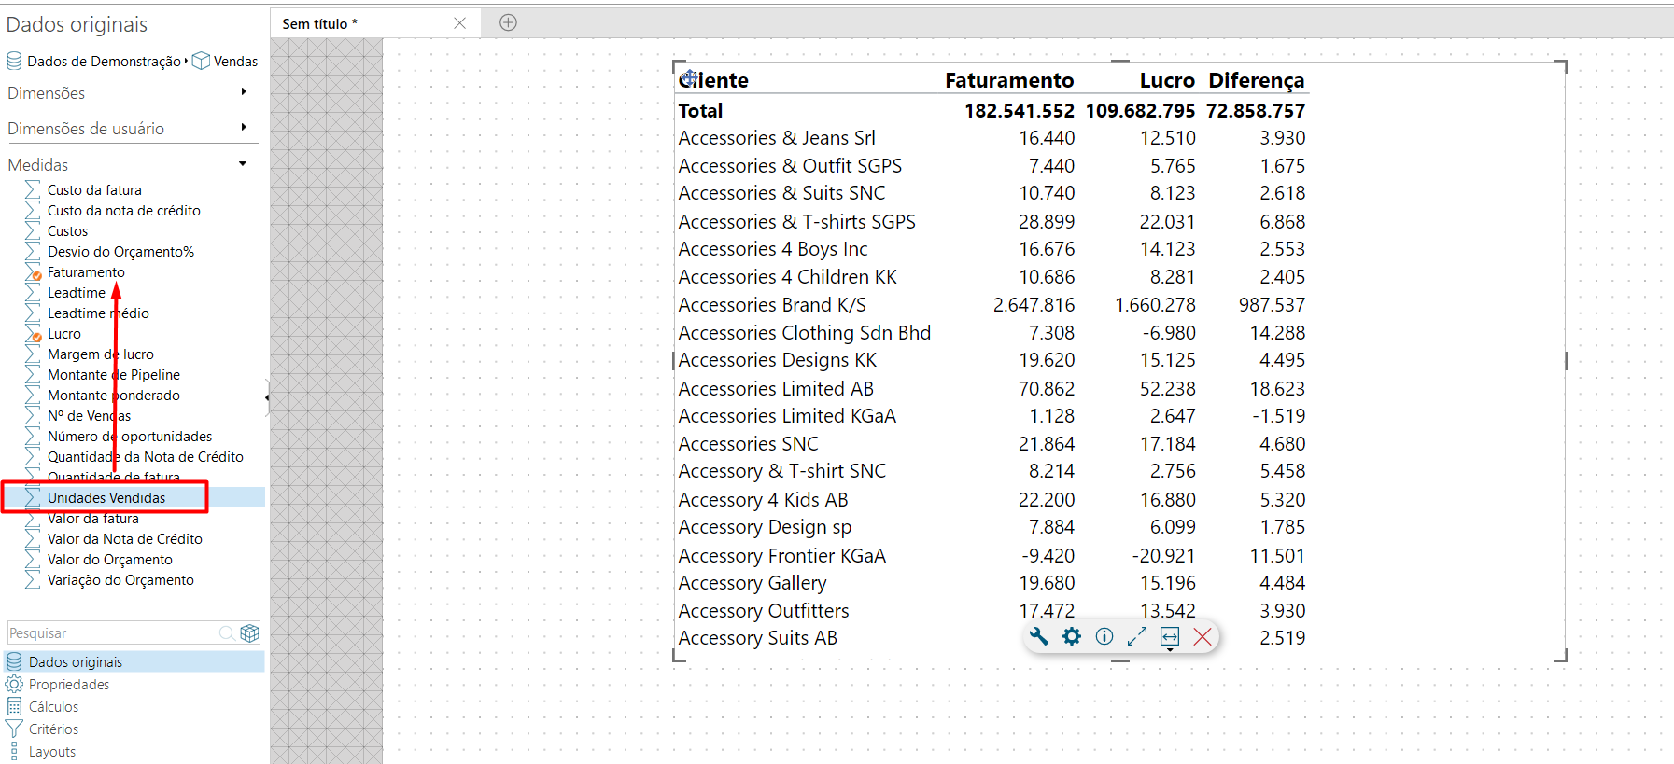1674x764 pixels.
Task: Switch to the Layouts panel
Action: tap(51, 751)
